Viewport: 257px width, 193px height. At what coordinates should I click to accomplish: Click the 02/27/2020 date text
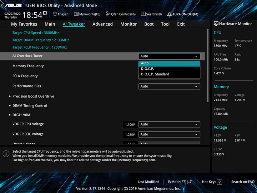pyautogui.click(x=12, y=14)
